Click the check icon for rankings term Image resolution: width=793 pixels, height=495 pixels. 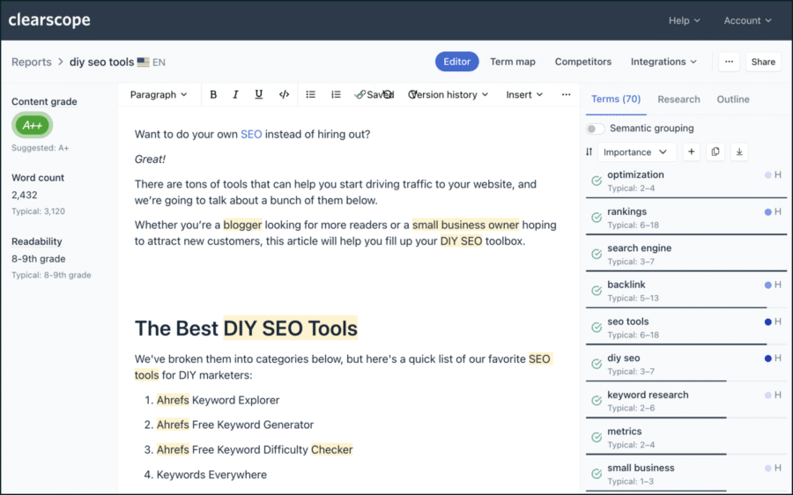click(x=597, y=218)
